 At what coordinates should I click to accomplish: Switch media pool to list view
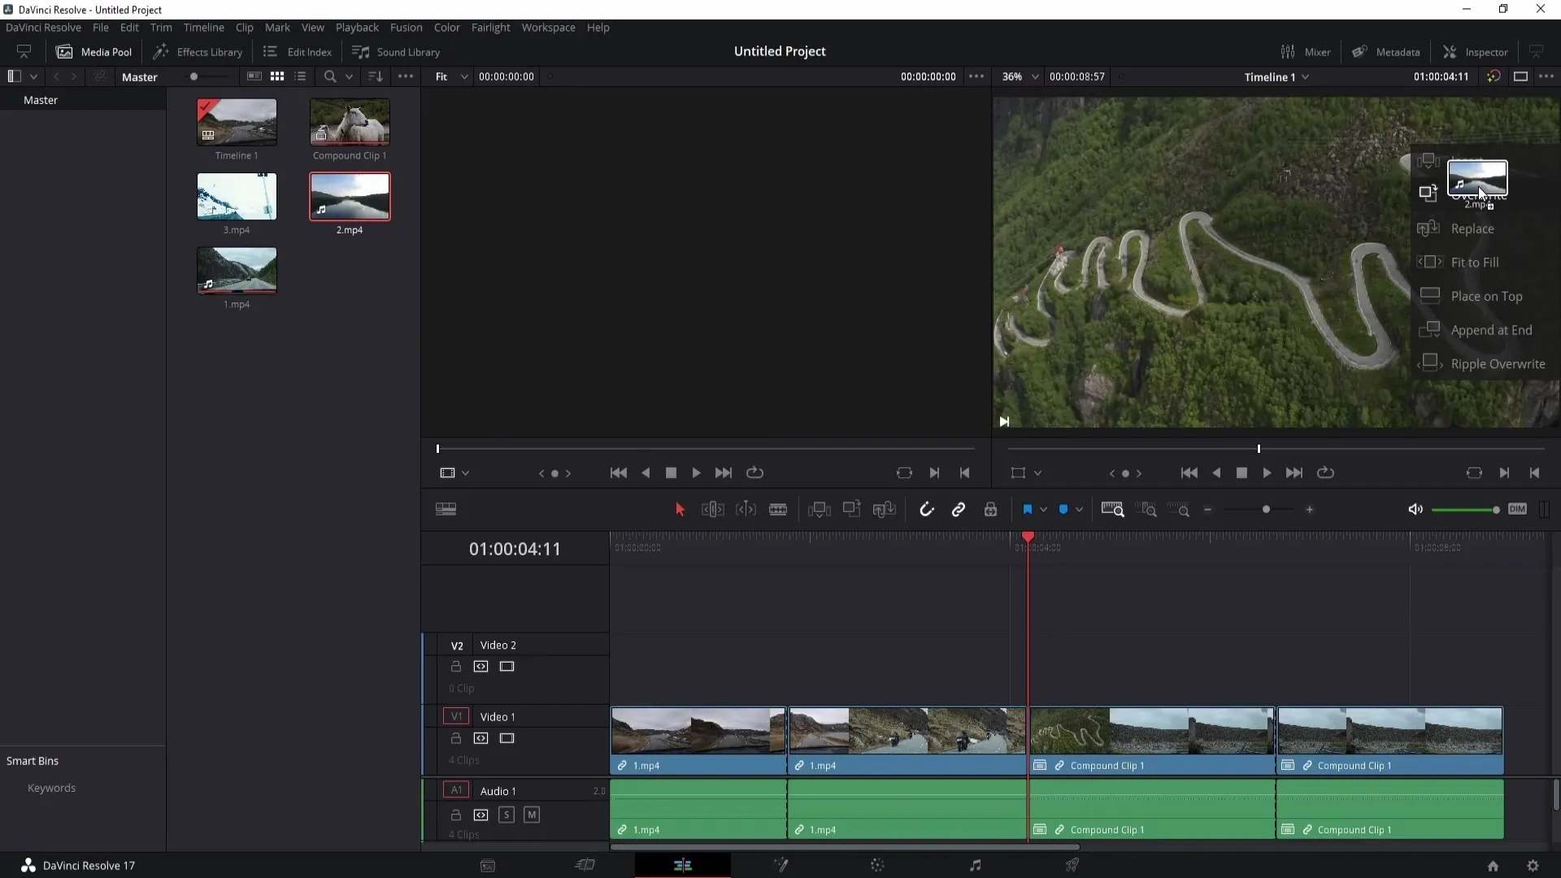tap(301, 76)
